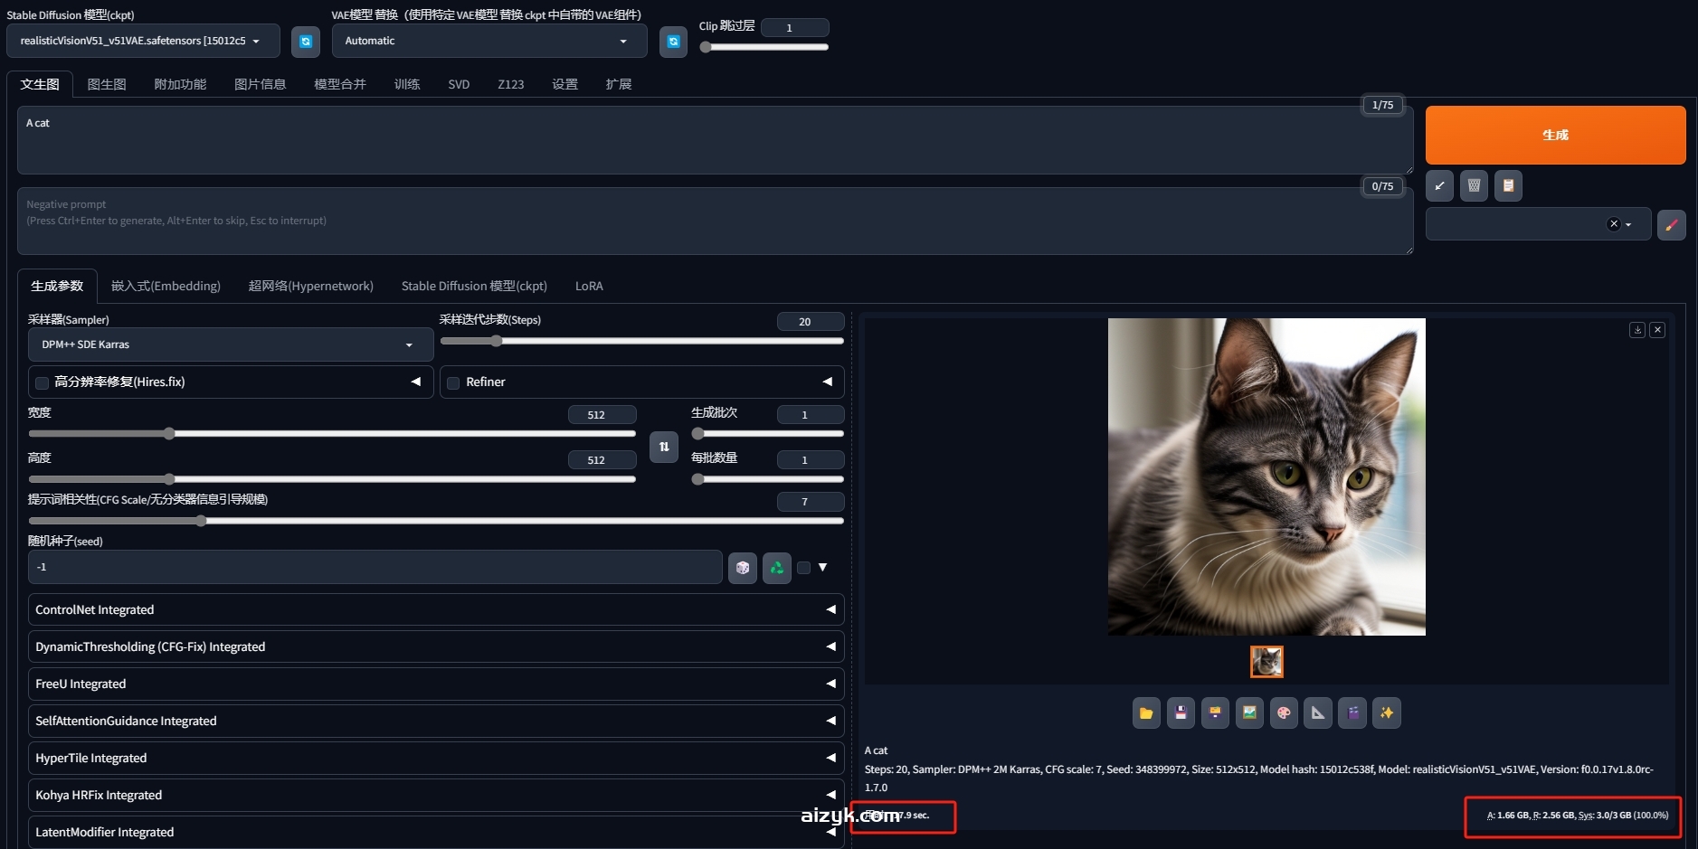This screenshot has height=849, width=1698.
Task: Click the CFG Scale slider handle
Action: tap(201, 521)
